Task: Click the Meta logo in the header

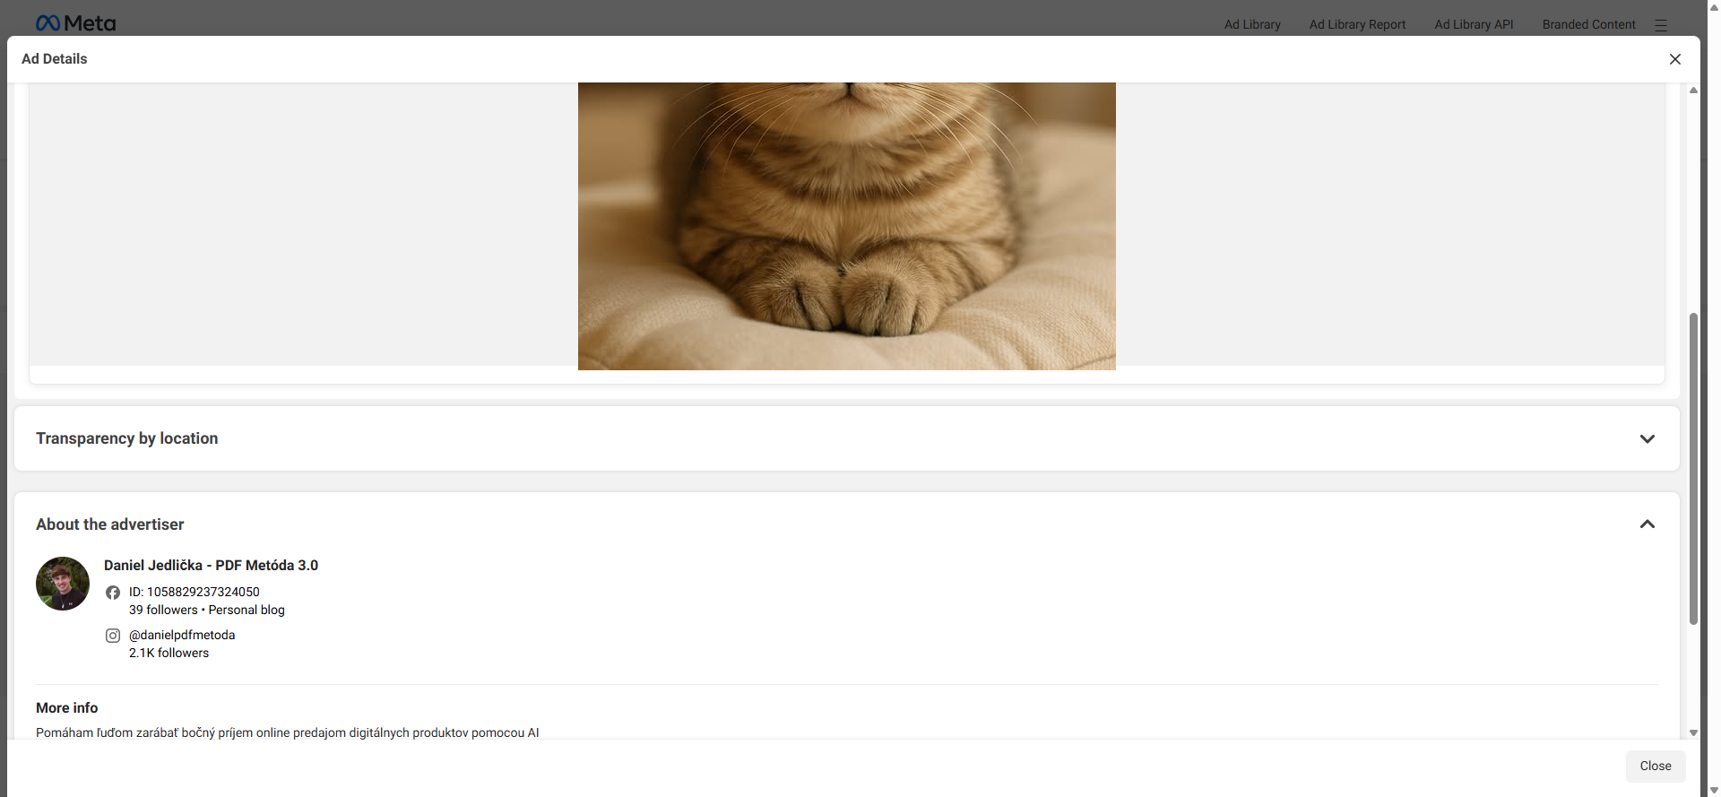Action: coord(75,23)
